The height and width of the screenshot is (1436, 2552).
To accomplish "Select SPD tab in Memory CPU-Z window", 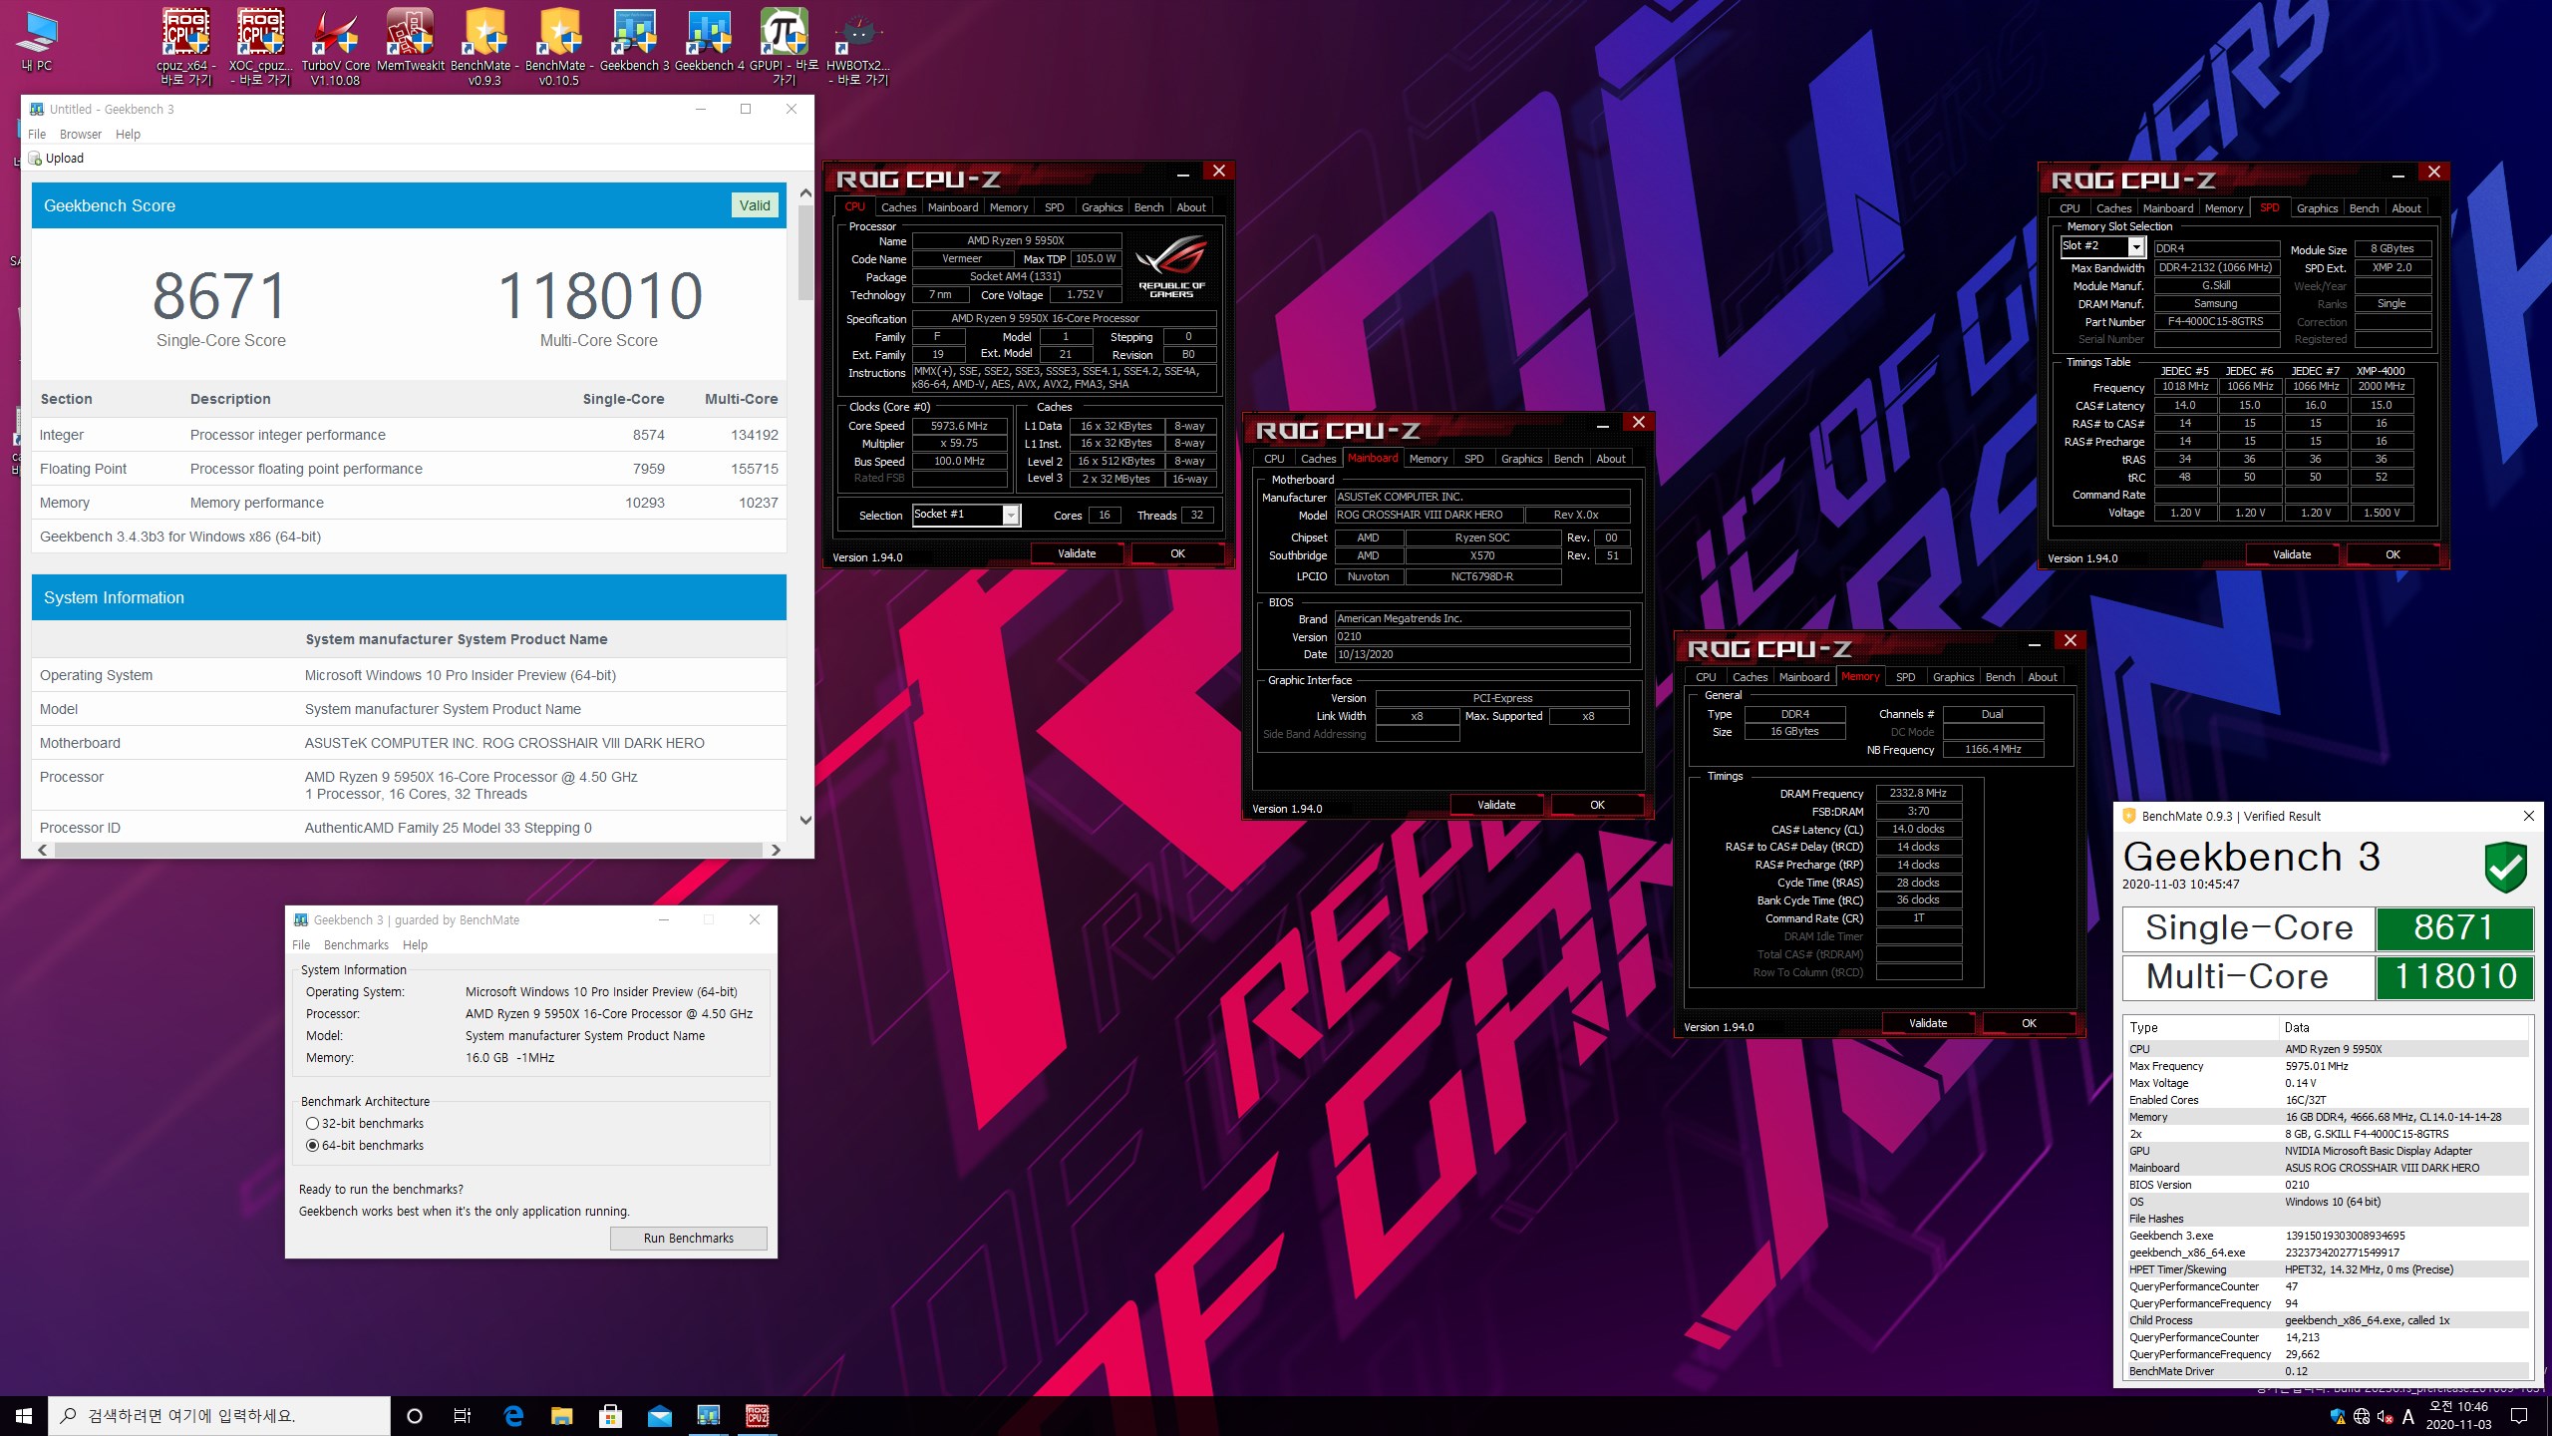I will coord(1905,677).
